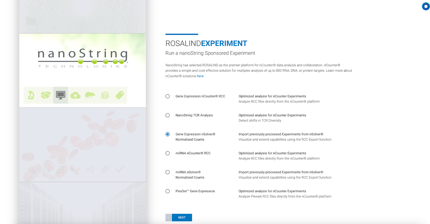Select miRNA nCounter RCC radio button
This screenshot has height=224, width=430.
click(x=168, y=153)
